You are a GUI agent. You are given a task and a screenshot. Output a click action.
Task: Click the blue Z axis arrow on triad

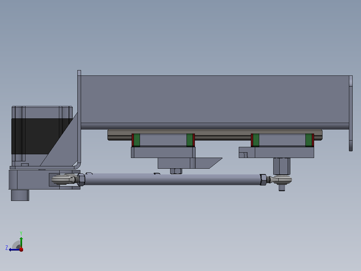click(13, 250)
